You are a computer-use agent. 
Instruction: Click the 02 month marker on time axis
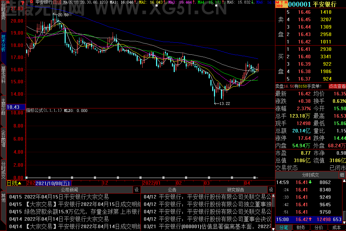tap(179, 183)
